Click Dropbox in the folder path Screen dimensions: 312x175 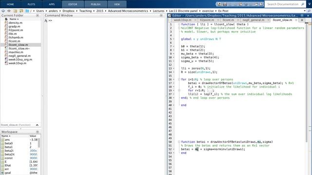click(x=68, y=11)
